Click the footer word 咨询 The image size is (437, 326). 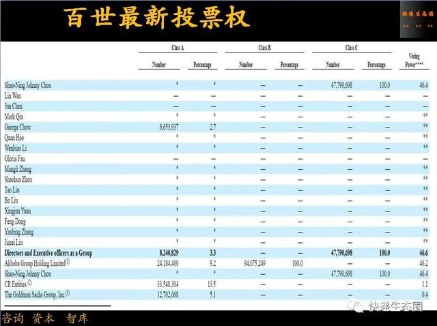pyautogui.click(x=12, y=318)
